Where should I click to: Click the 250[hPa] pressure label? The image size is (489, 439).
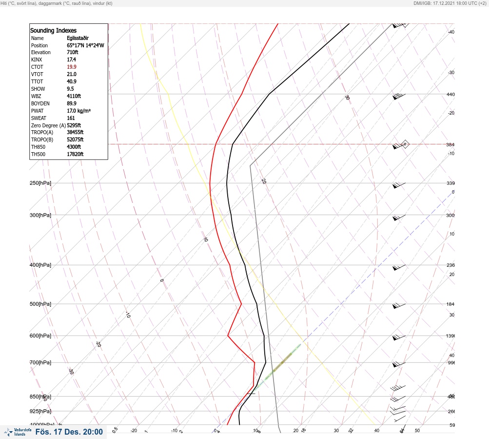tap(40, 183)
